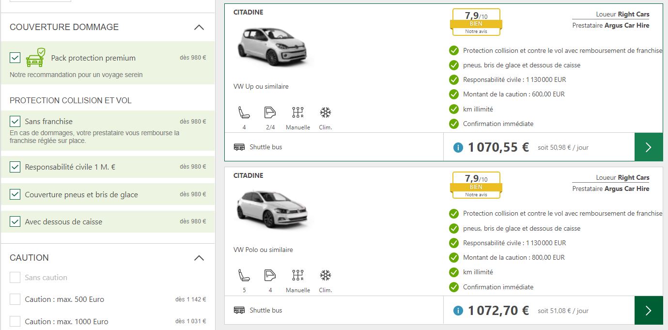668x330 pixels.
Task: Click the seat icon on VW Up card
Action: (x=244, y=113)
